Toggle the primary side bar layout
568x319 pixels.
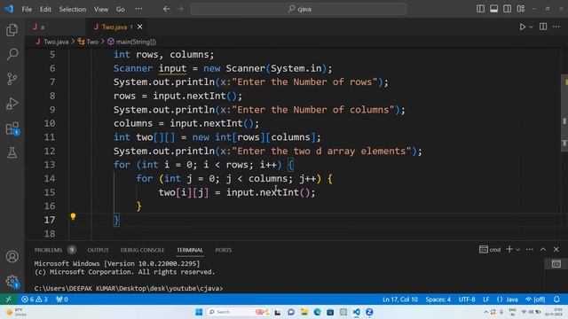coord(480,9)
